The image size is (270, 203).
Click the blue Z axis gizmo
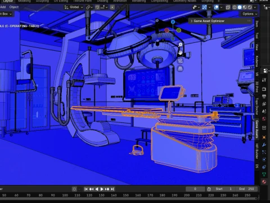point(173,22)
